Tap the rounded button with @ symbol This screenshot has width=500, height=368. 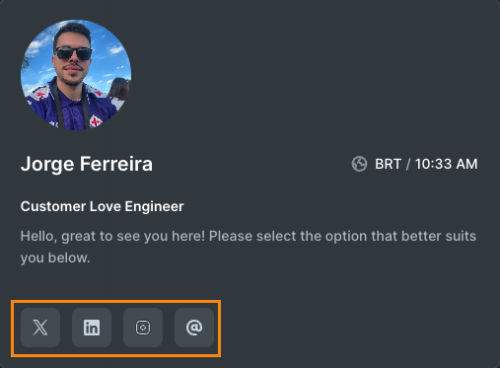194,328
